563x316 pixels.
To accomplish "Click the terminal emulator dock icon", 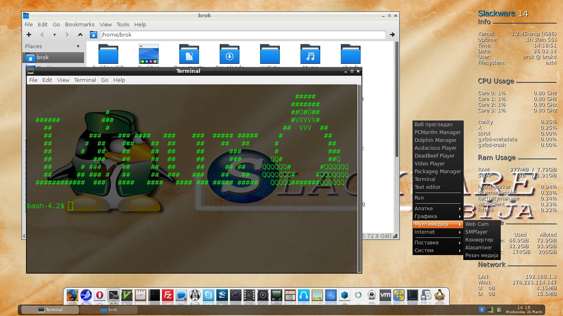I will click(x=113, y=295).
